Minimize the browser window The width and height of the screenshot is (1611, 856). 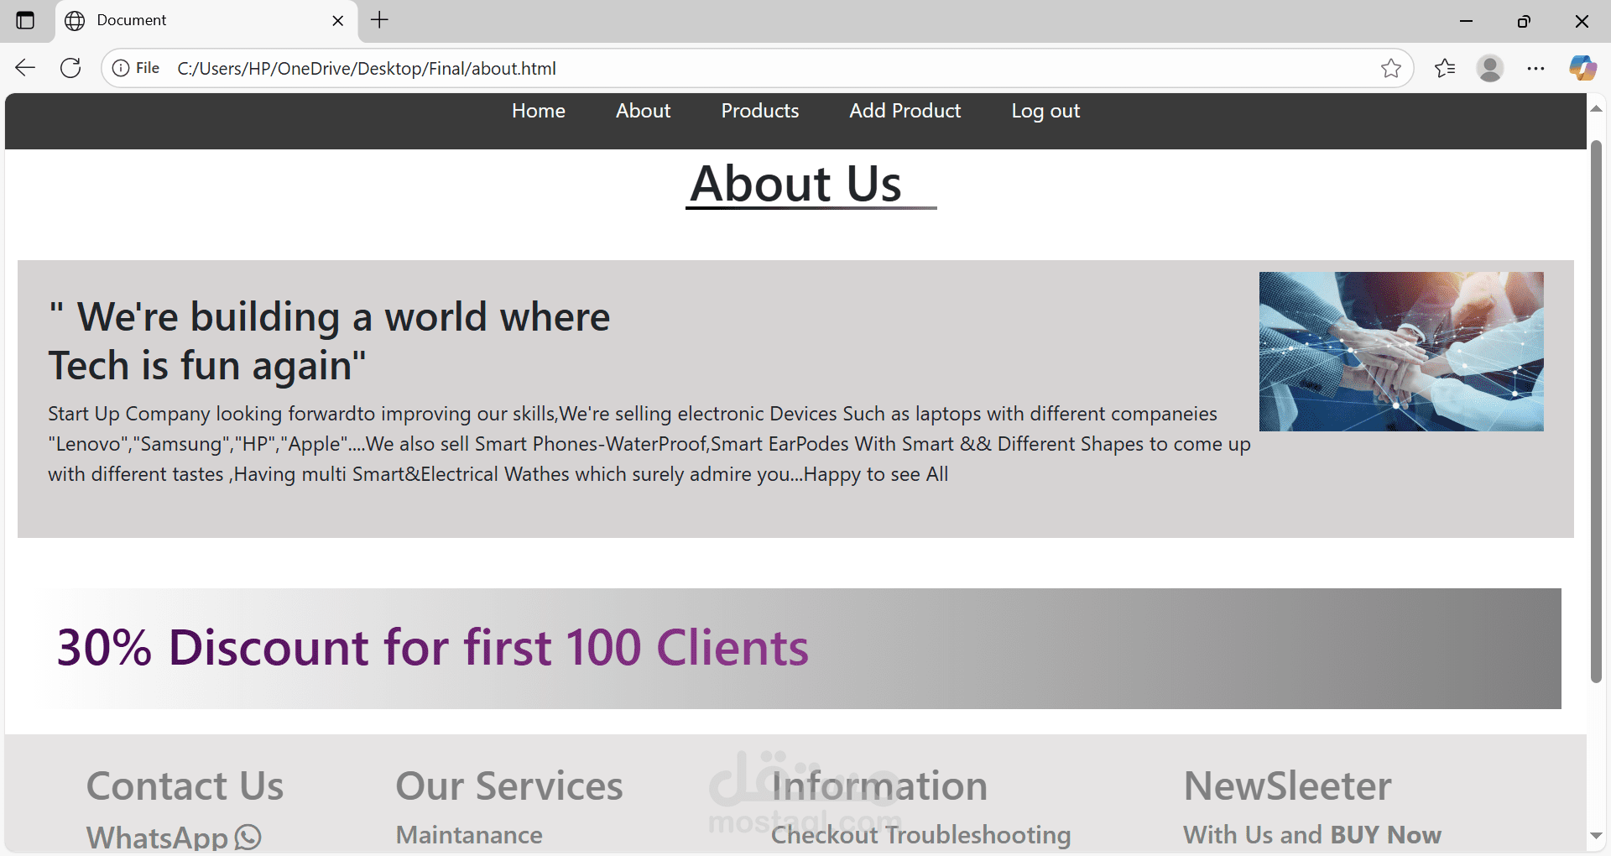(x=1467, y=21)
